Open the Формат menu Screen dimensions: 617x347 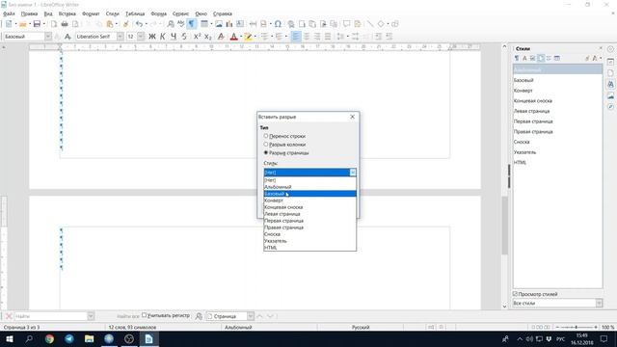pyautogui.click(x=91, y=13)
